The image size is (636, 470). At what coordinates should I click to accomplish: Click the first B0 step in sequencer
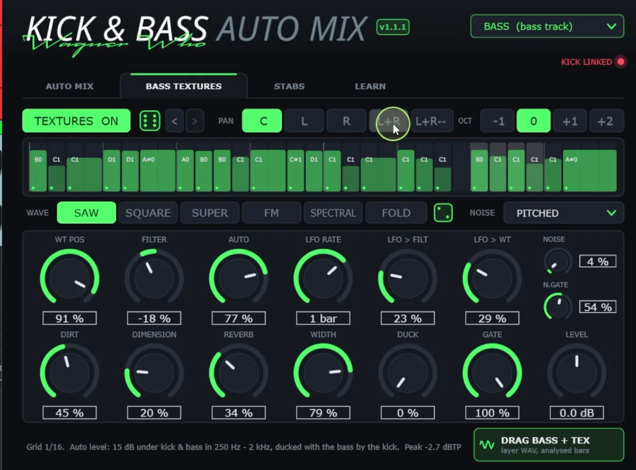(x=38, y=171)
